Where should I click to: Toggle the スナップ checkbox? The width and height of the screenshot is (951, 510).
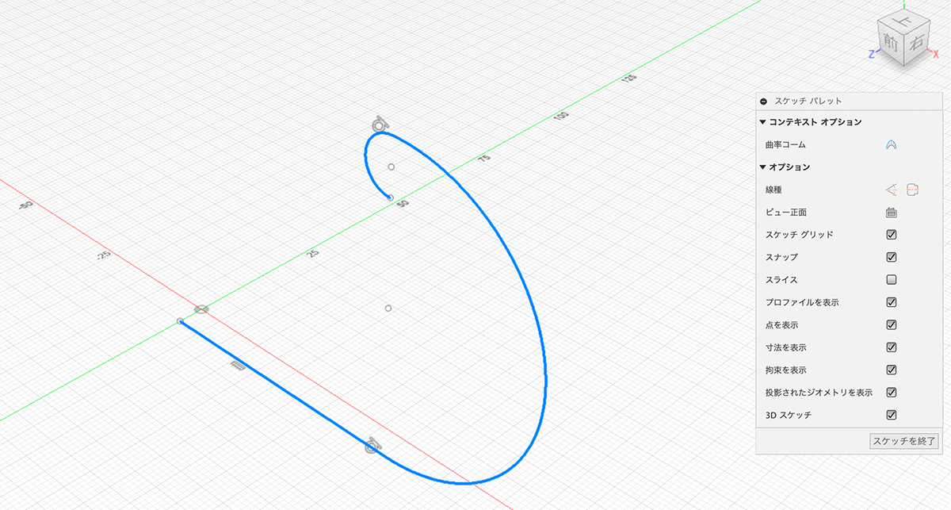[891, 257]
